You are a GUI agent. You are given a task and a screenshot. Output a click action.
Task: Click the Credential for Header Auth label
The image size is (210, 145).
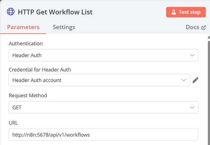40,70
